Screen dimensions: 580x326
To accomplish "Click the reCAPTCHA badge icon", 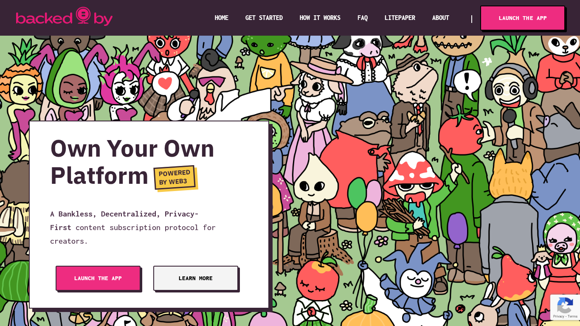I will [x=565, y=304].
